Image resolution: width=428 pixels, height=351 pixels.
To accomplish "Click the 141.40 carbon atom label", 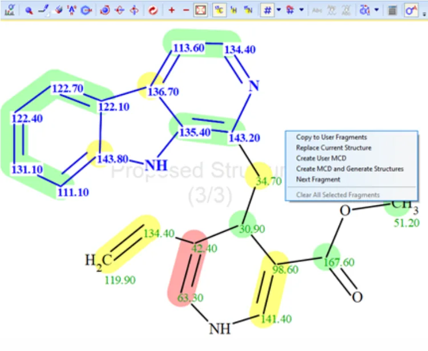I will pos(276,319).
